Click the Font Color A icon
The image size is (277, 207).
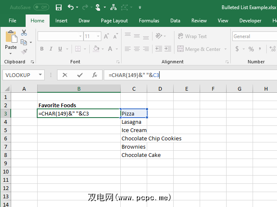coord(110,49)
